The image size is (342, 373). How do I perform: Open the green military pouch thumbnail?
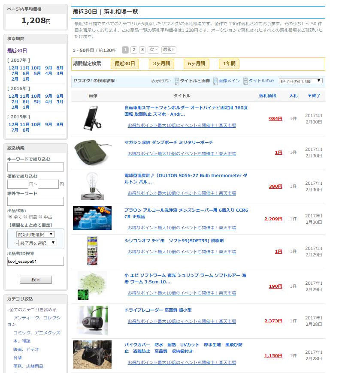(92, 153)
